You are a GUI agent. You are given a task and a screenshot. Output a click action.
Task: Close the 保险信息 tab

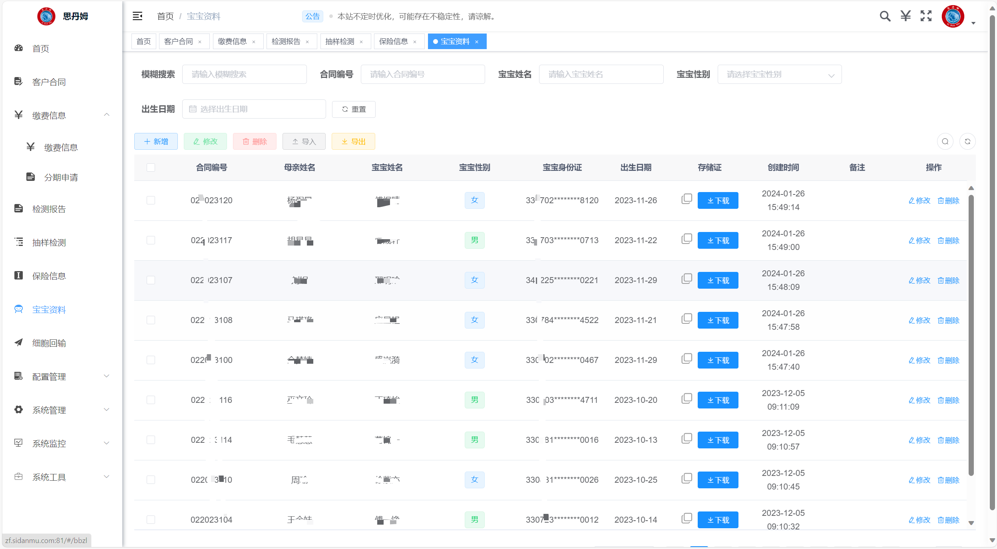[415, 42]
